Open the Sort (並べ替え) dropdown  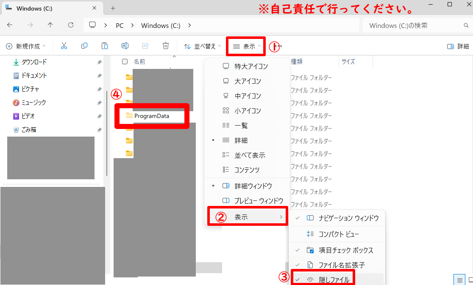(203, 46)
